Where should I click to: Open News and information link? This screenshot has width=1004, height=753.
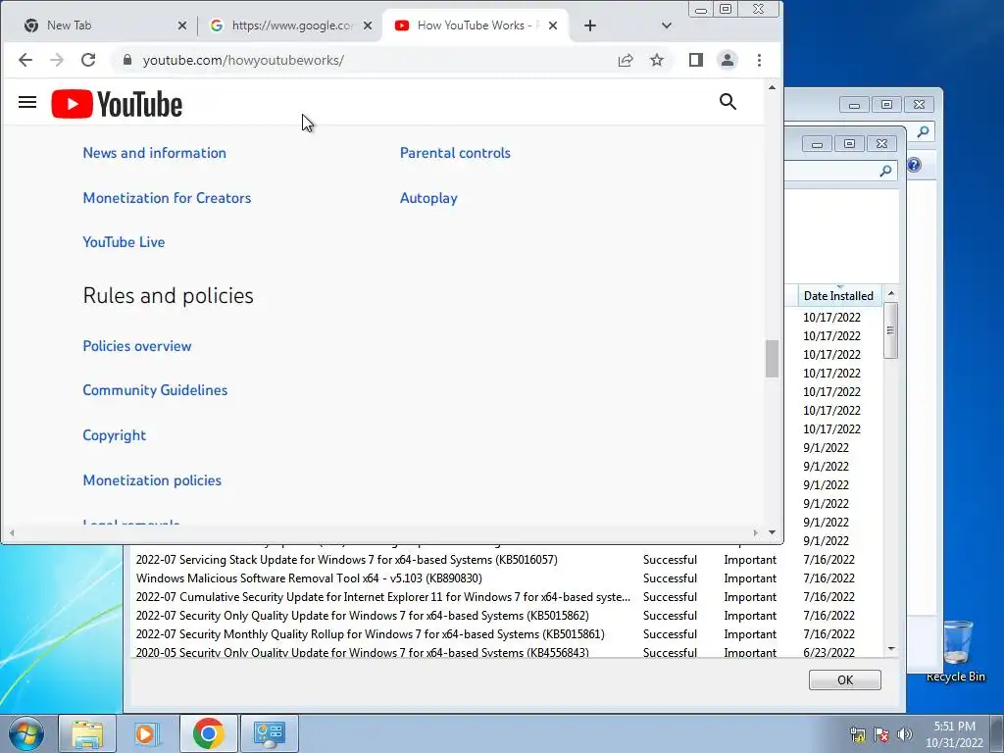coord(154,153)
